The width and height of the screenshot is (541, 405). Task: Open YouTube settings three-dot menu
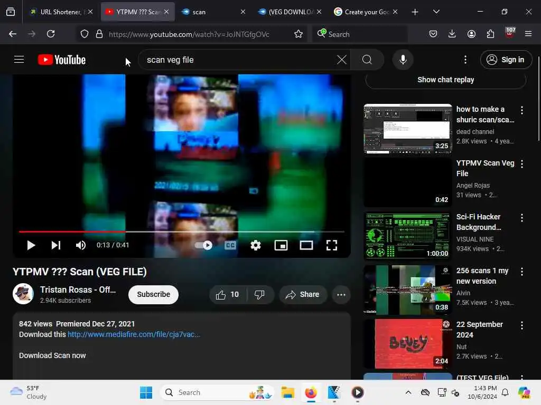(465, 60)
